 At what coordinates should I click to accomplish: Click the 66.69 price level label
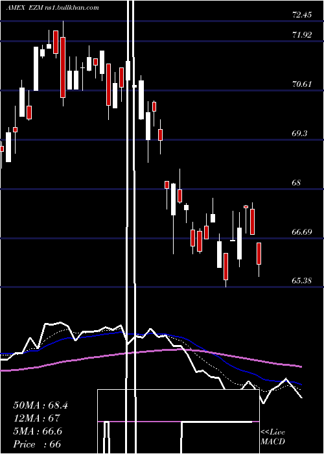click(x=302, y=232)
